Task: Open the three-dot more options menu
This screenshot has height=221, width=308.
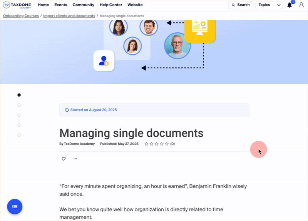Action: pyautogui.click(x=75, y=159)
